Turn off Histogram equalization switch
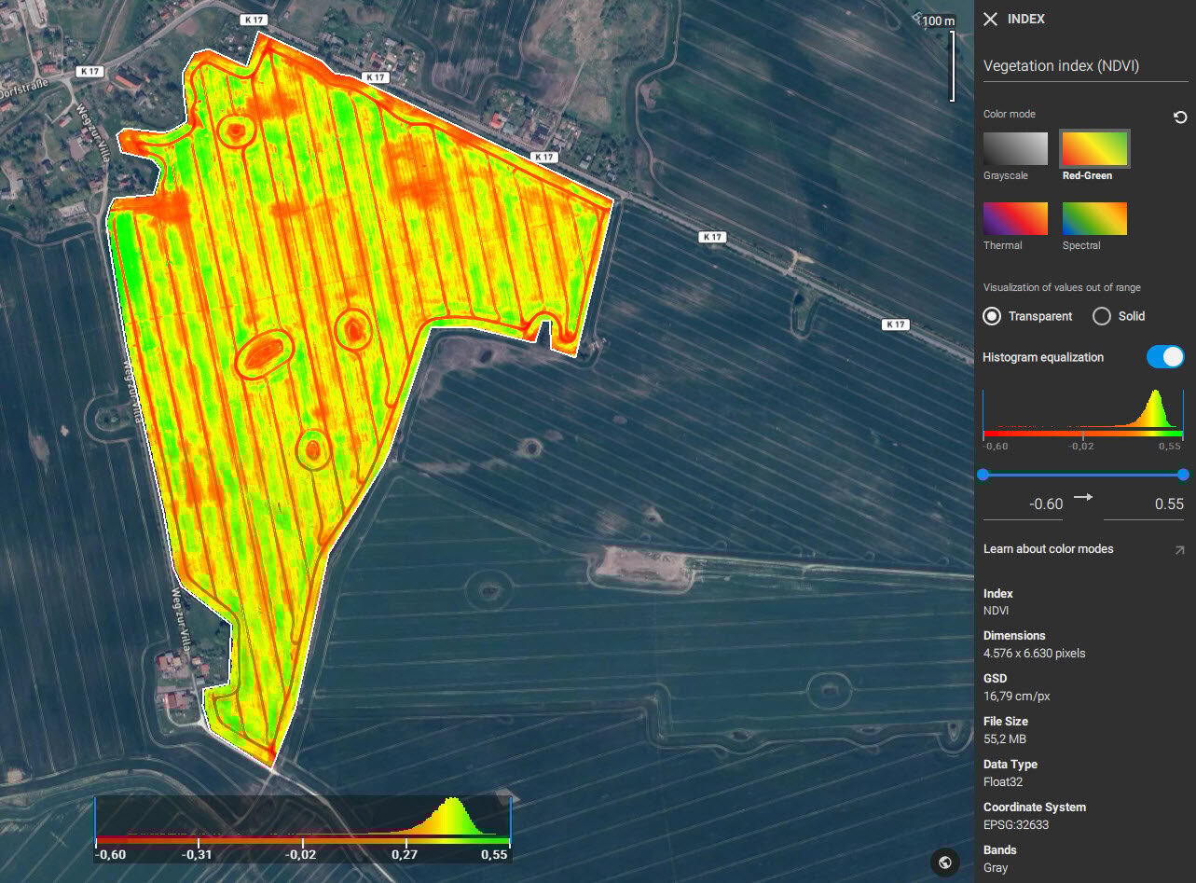This screenshot has width=1196, height=883. [1165, 357]
